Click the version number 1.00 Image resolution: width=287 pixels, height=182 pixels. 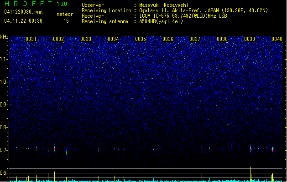62,4
